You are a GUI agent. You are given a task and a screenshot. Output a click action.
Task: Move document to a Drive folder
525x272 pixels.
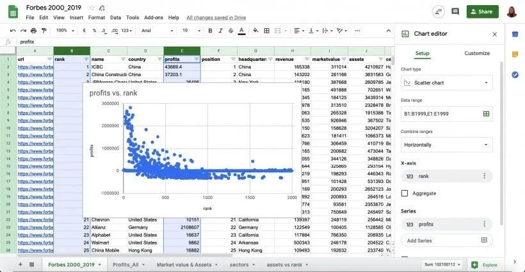coord(102,8)
